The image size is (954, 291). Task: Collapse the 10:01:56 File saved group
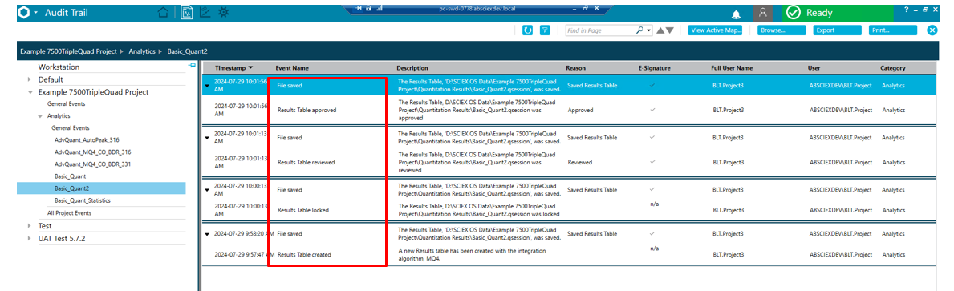pos(207,87)
